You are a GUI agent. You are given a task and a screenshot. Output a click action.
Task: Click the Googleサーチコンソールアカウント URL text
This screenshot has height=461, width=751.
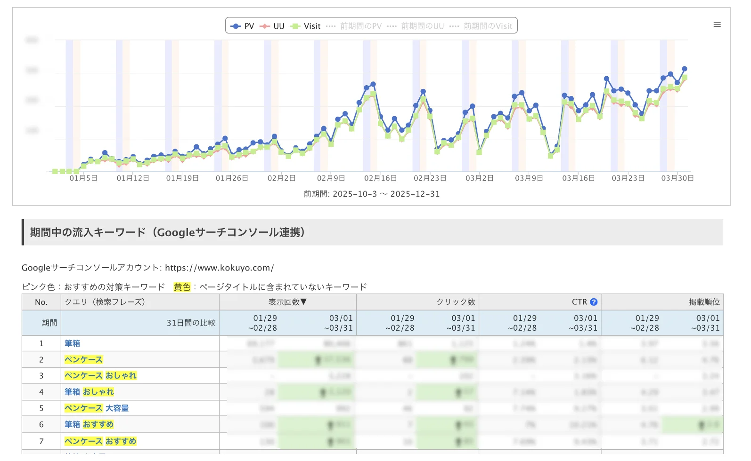219,268
